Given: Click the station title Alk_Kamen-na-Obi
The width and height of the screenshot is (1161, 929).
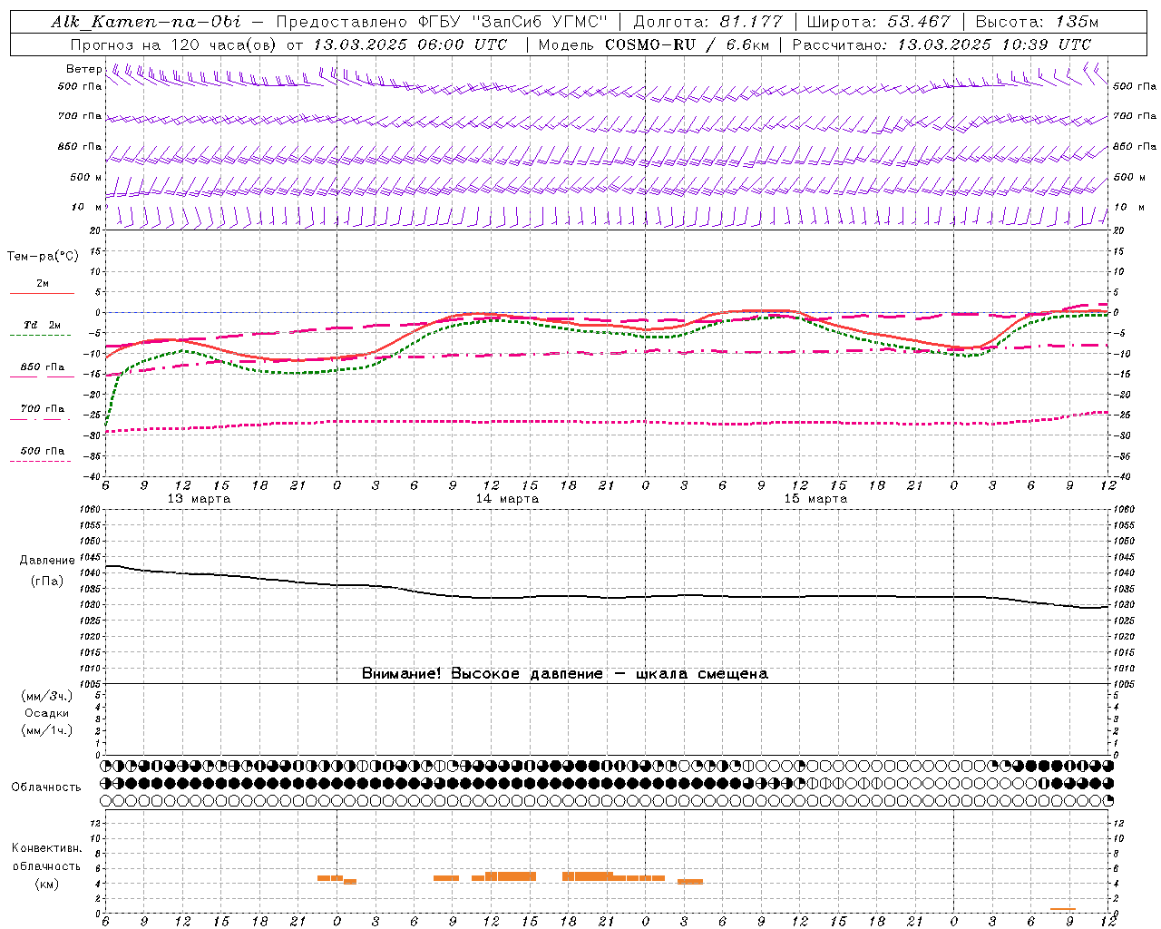Looking at the screenshot, I should (x=146, y=22).
